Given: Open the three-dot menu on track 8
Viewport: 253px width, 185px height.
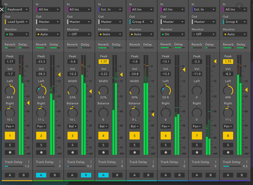Looking at the screenshot, I should 246,162.
